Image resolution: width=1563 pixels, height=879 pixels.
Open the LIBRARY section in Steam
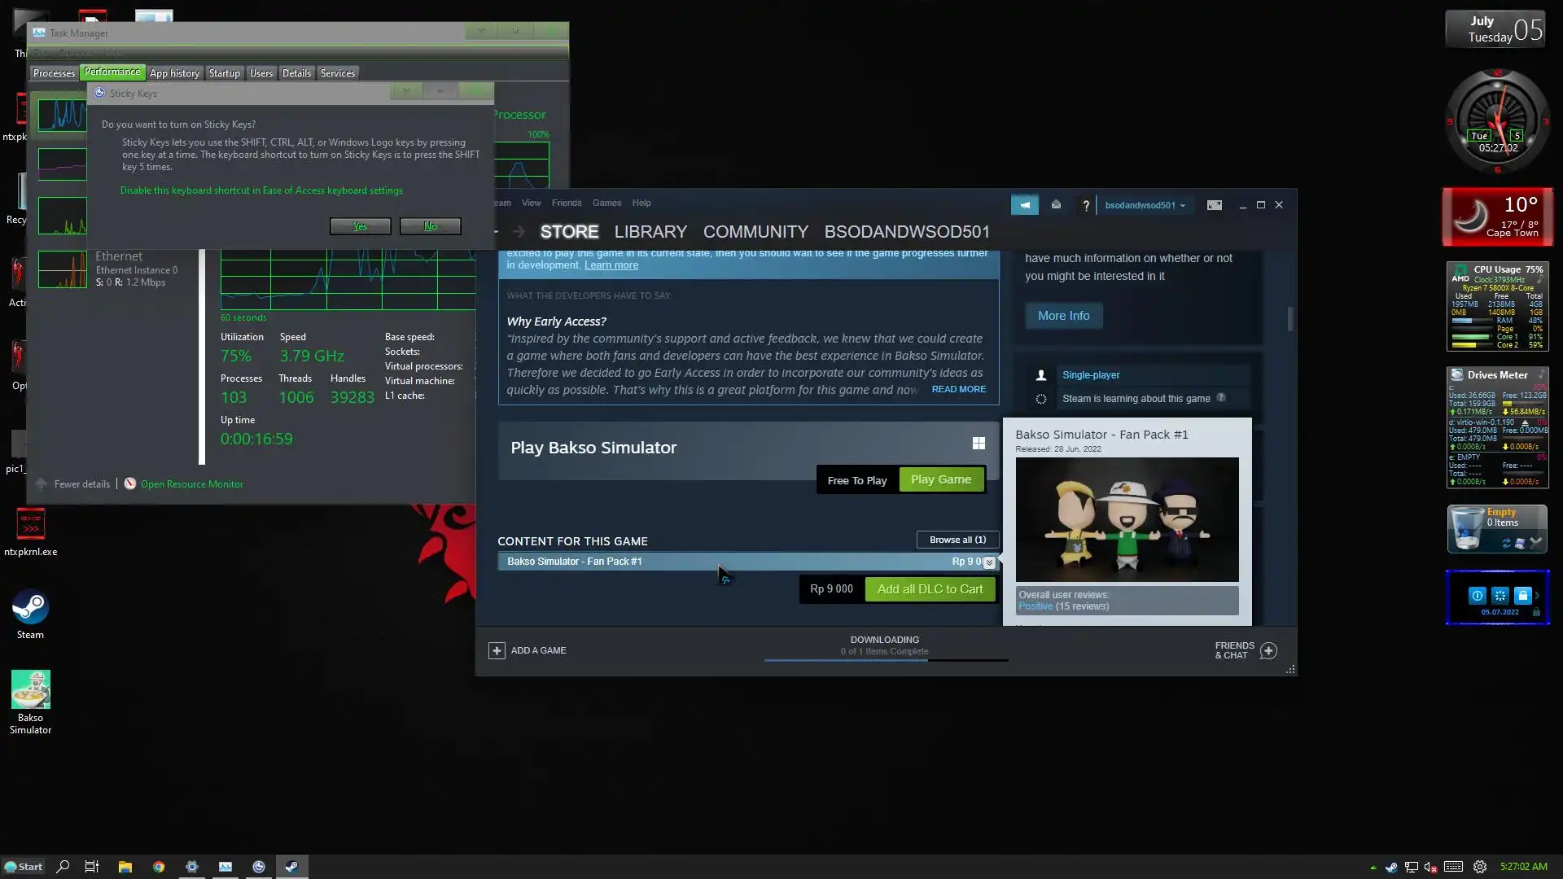(650, 232)
